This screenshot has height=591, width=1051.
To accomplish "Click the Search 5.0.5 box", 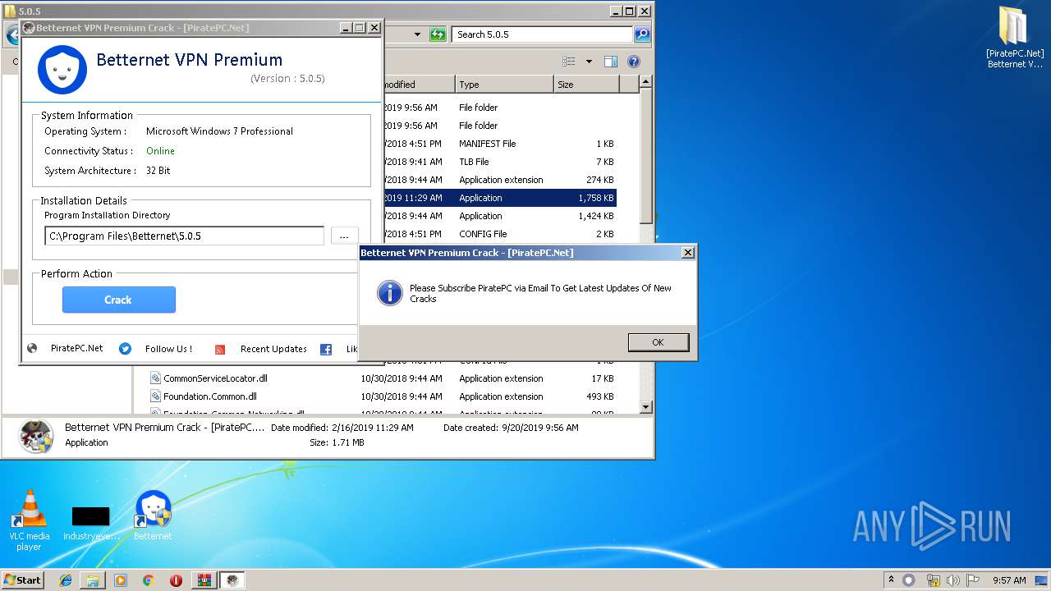I will coord(542,34).
